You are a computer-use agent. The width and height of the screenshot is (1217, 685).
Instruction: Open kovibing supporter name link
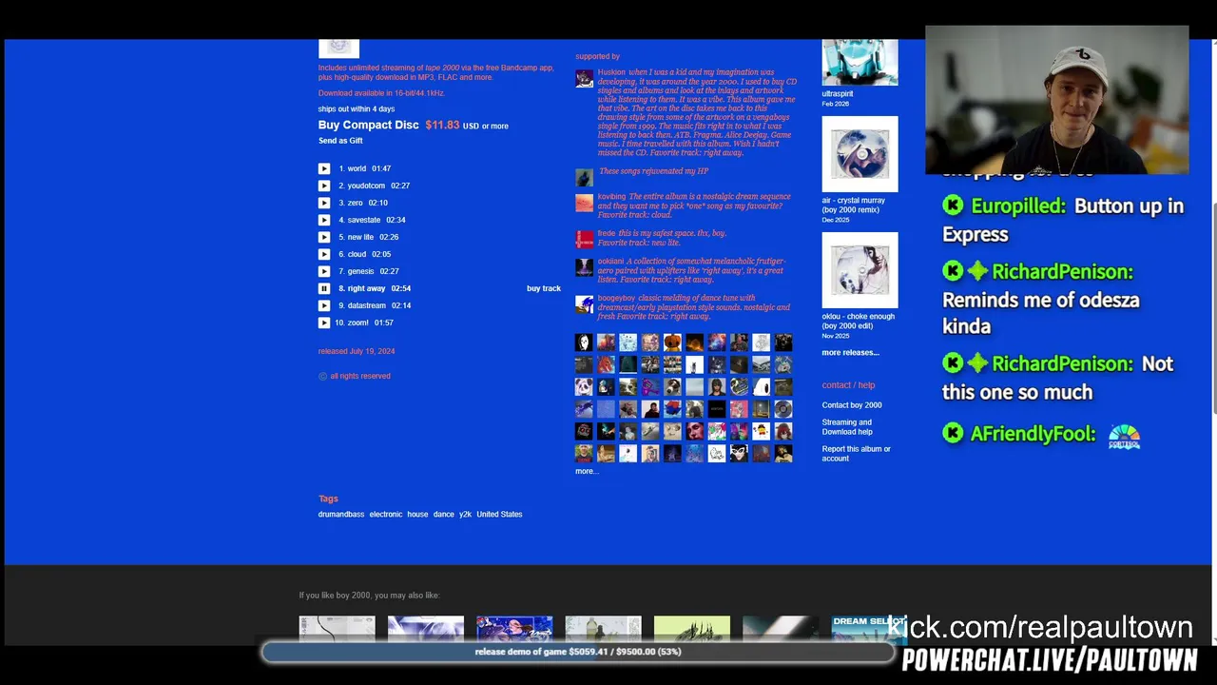pos(611,197)
